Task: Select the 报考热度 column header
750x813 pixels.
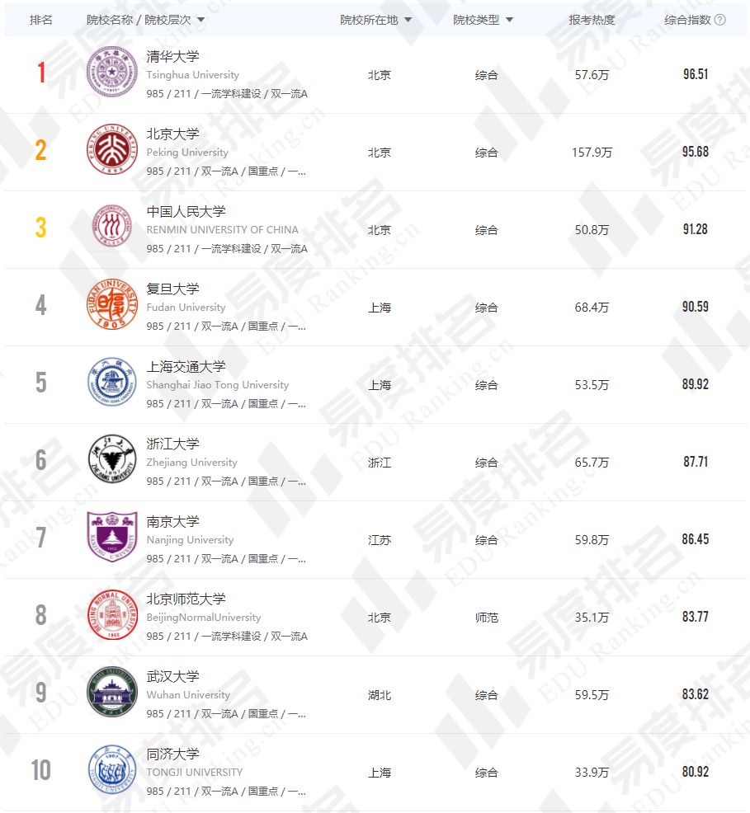Action: click(592, 19)
